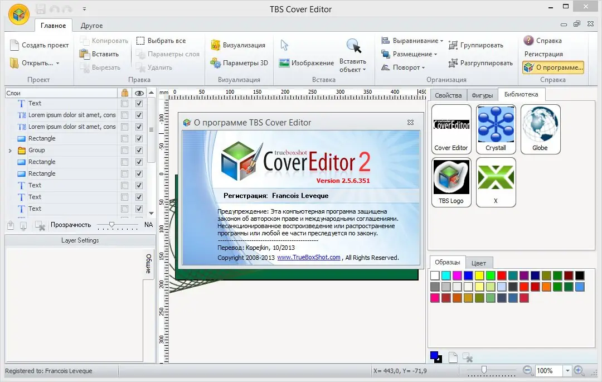Image resolution: width=602 pixels, height=382 pixels.
Task: Toggle visibility of last Text layer
Action: (x=139, y=209)
